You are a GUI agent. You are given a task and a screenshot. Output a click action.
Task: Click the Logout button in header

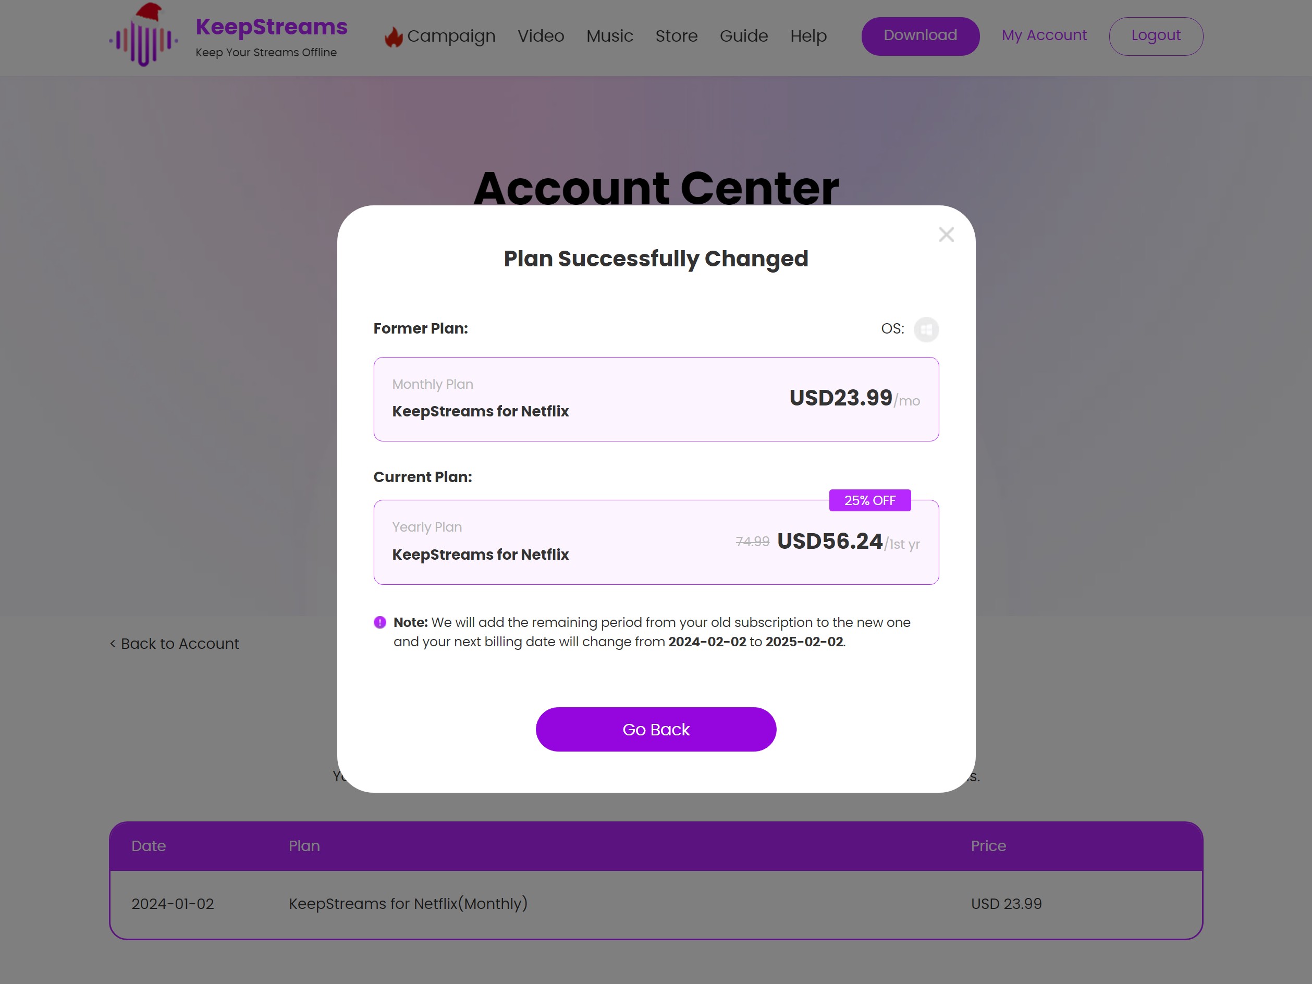[x=1156, y=35]
